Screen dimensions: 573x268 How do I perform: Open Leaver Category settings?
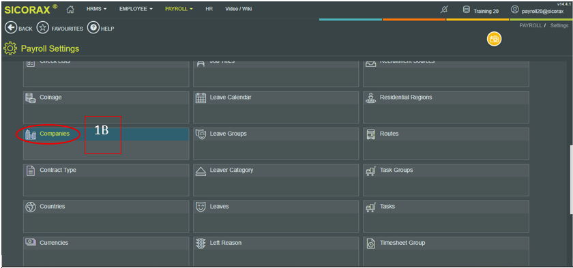(x=276, y=180)
